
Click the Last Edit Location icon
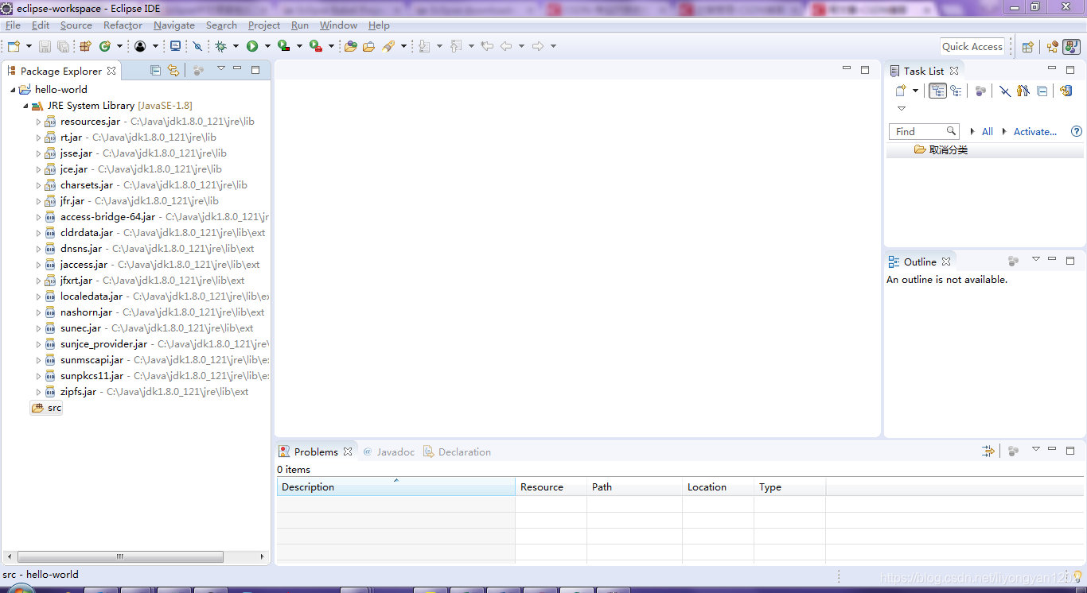click(x=487, y=46)
